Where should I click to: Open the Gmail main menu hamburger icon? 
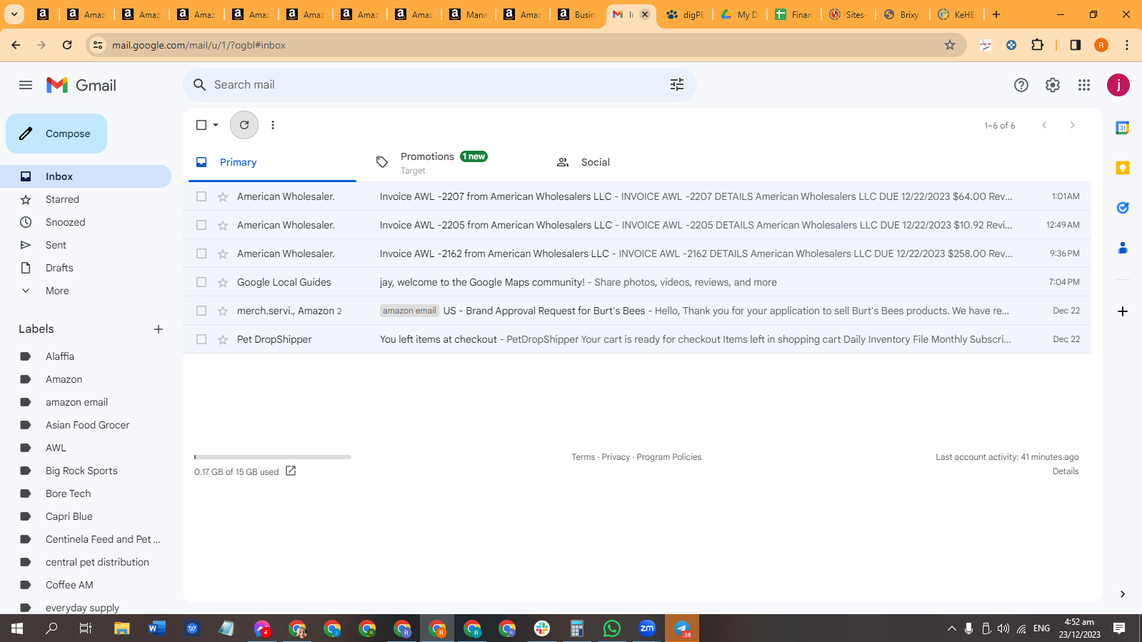[x=26, y=85]
